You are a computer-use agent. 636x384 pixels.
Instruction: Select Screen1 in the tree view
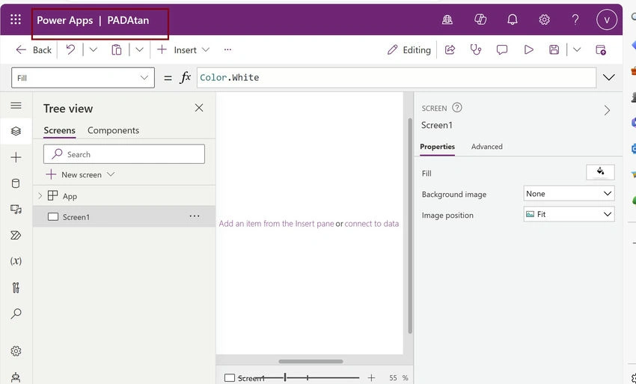(124, 216)
